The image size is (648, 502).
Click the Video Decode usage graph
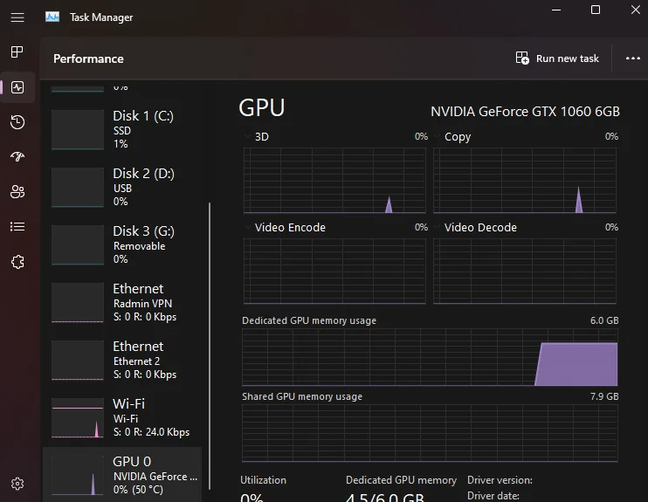(525, 271)
